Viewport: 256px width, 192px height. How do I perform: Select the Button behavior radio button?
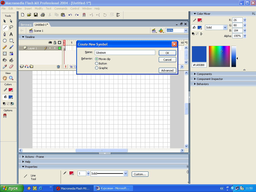coord(97,63)
